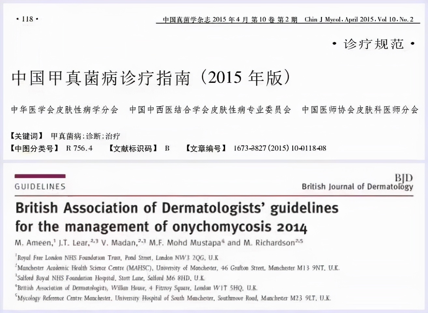428x313 pixels.
Task: Click the organization "中华医学会皮肤性病学分会"
Action: [64, 110]
